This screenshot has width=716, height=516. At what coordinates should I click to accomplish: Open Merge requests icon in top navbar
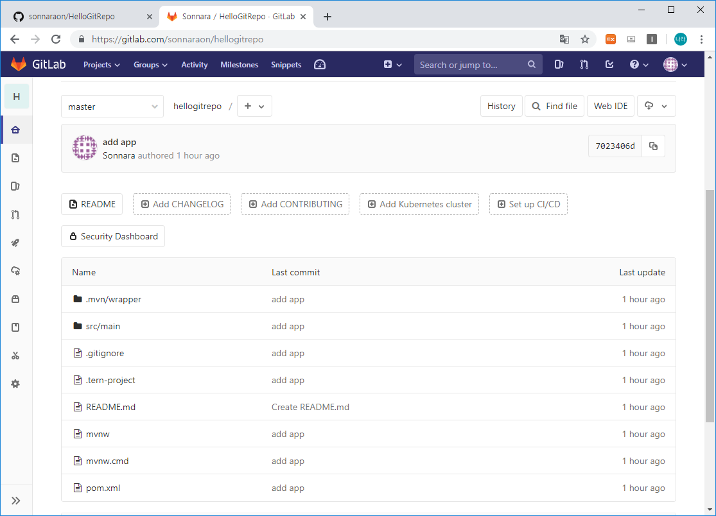584,64
